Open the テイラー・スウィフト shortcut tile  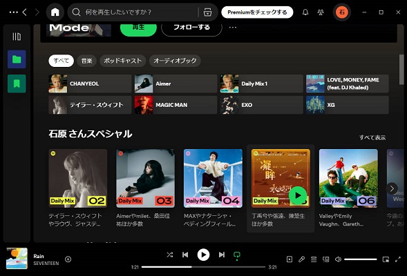[90, 105]
